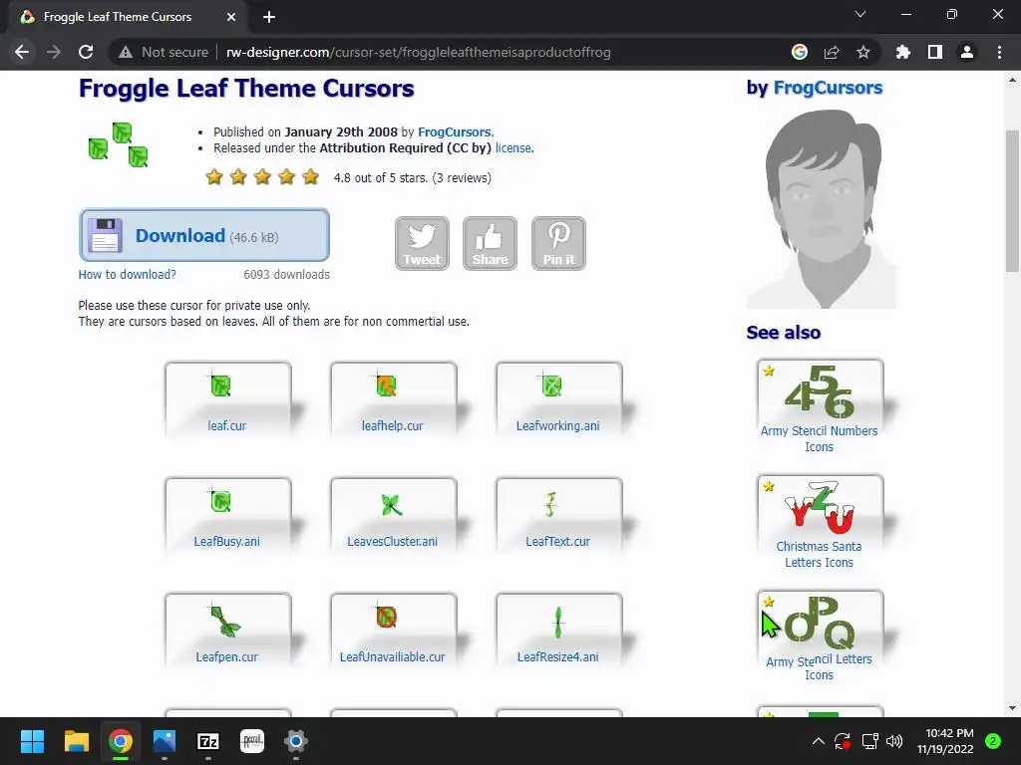Go back with browser back arrow
1021x765 pixels.
pos(22,52)
